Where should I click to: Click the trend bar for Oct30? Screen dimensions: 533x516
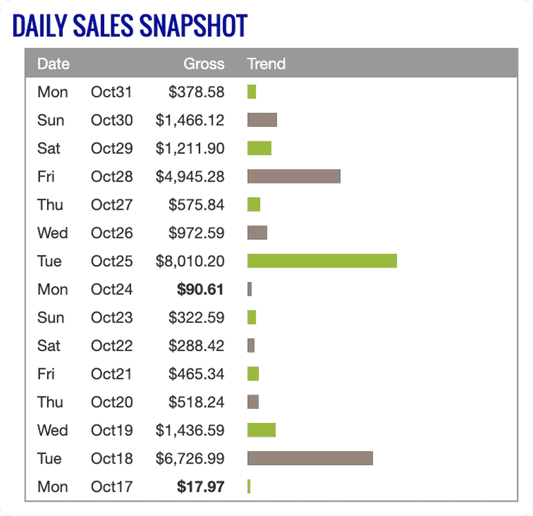262,120
